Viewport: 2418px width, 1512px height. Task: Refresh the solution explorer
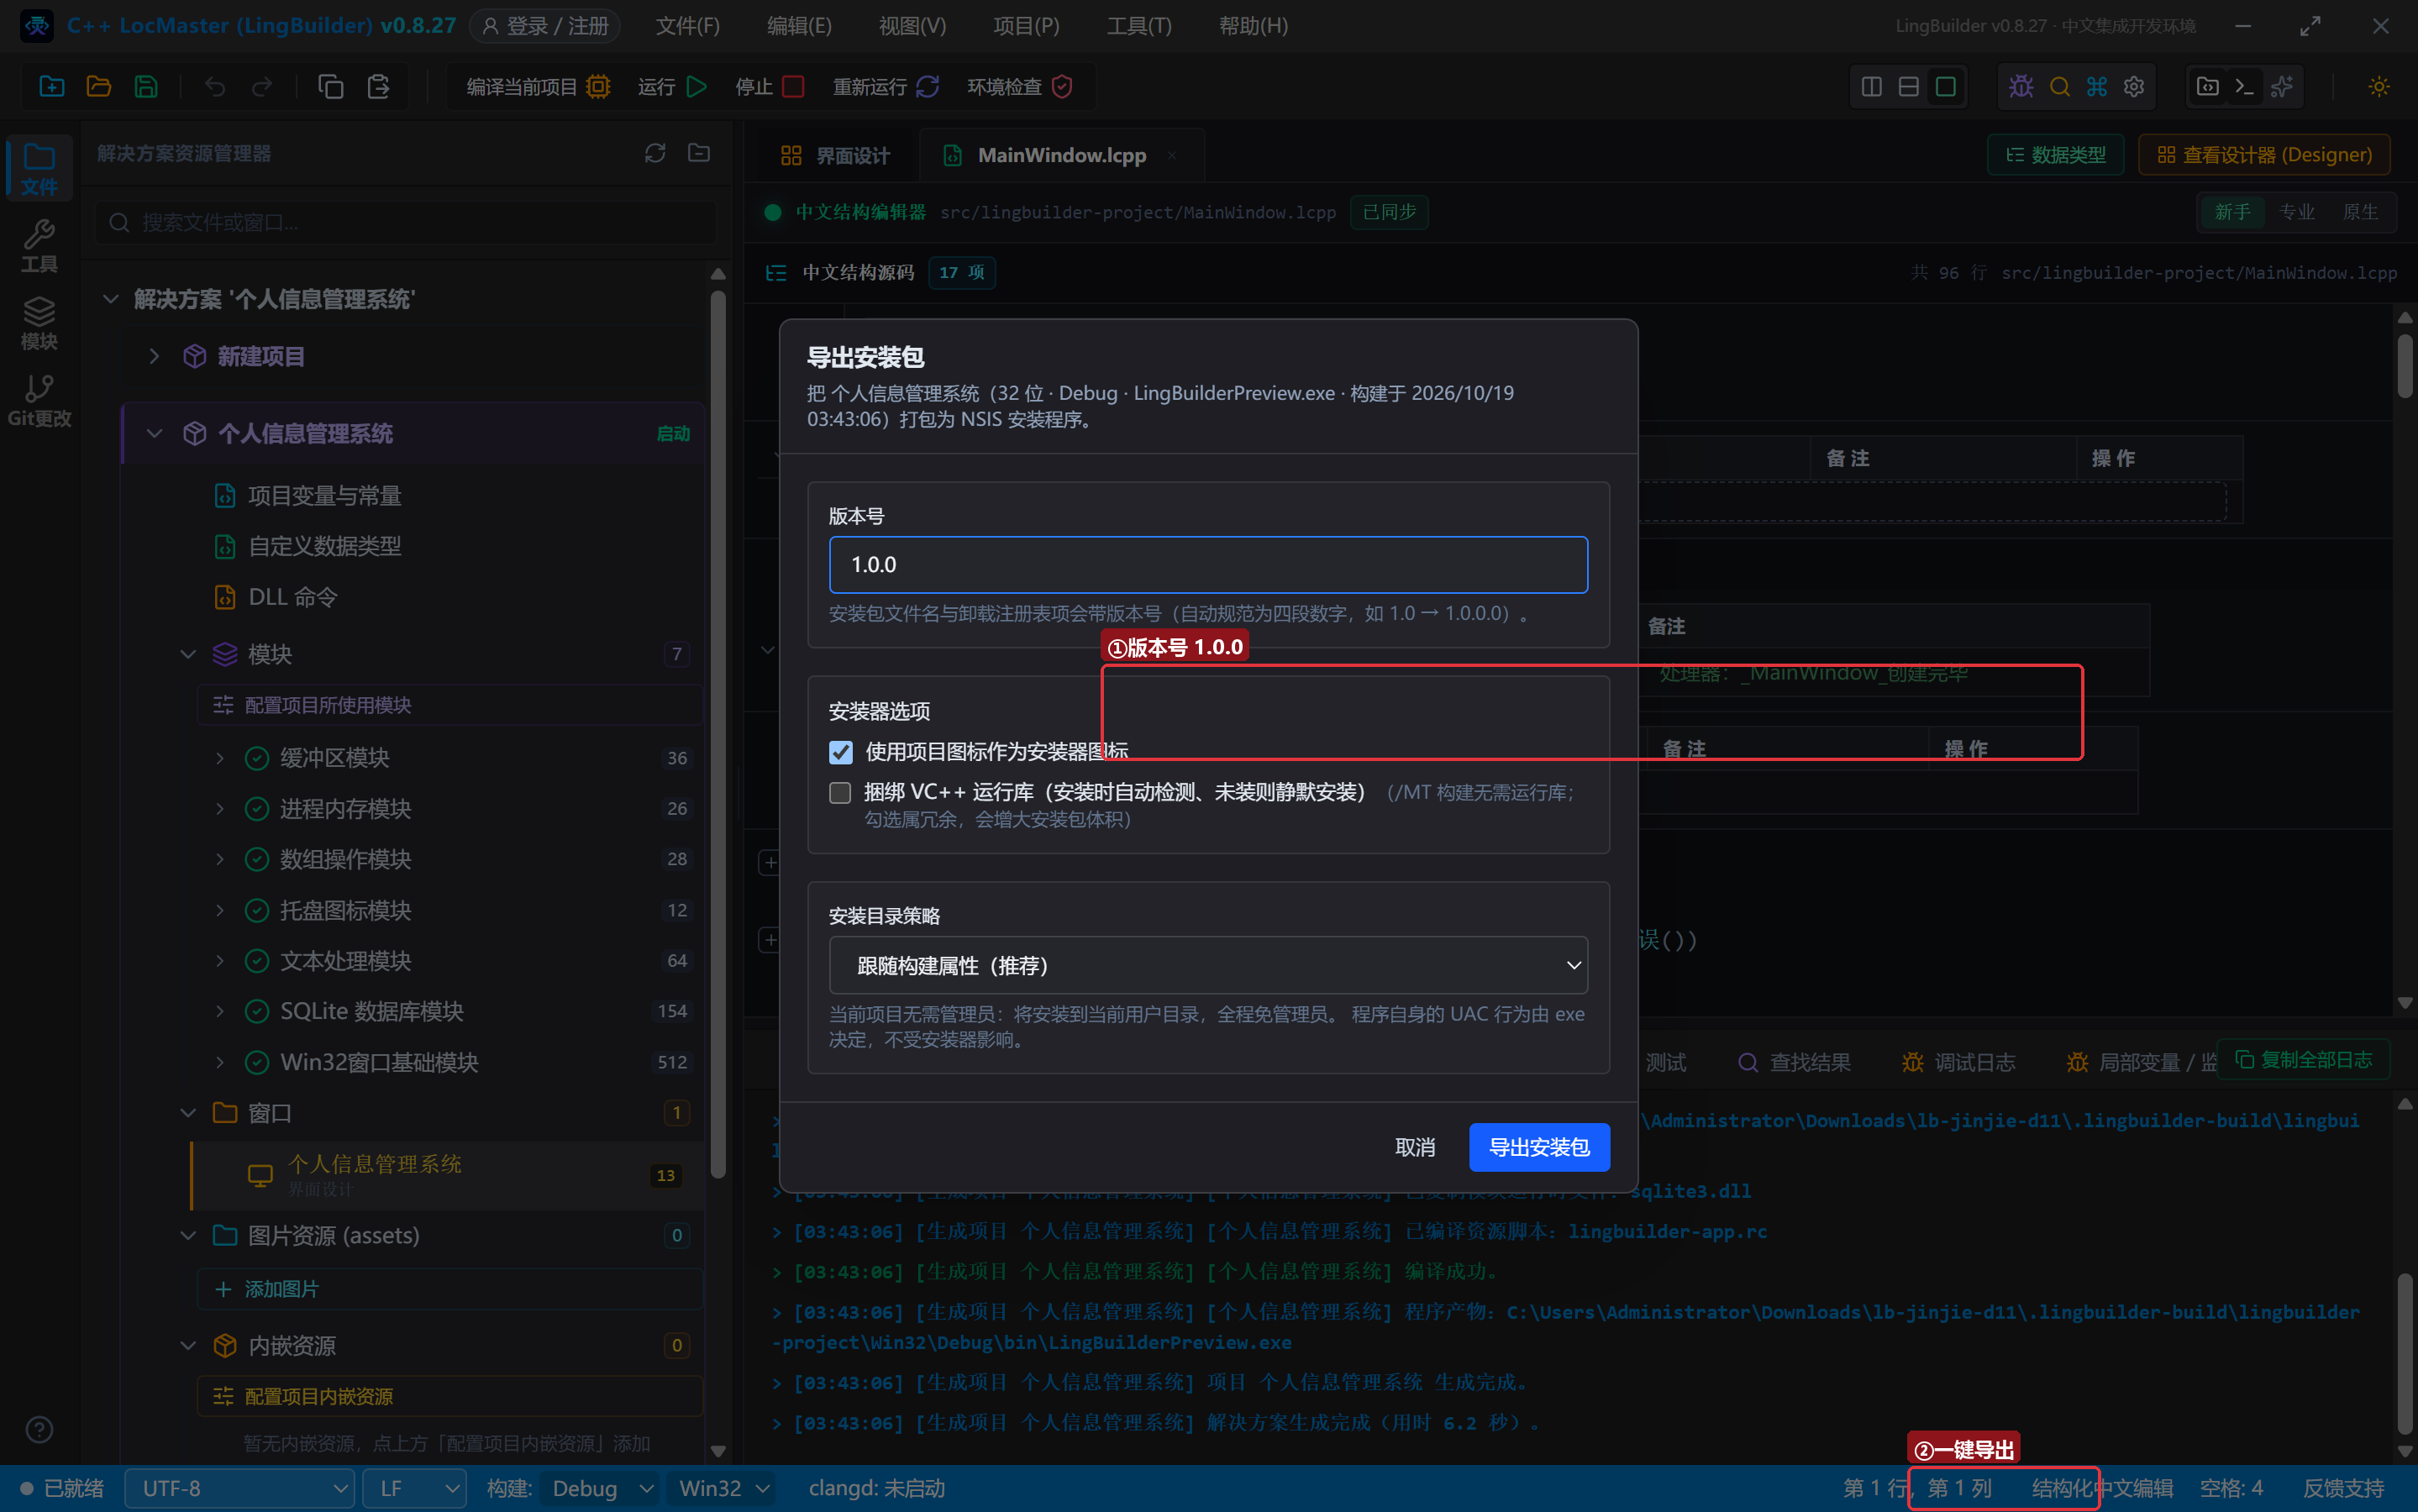click(x=655, y=153)
